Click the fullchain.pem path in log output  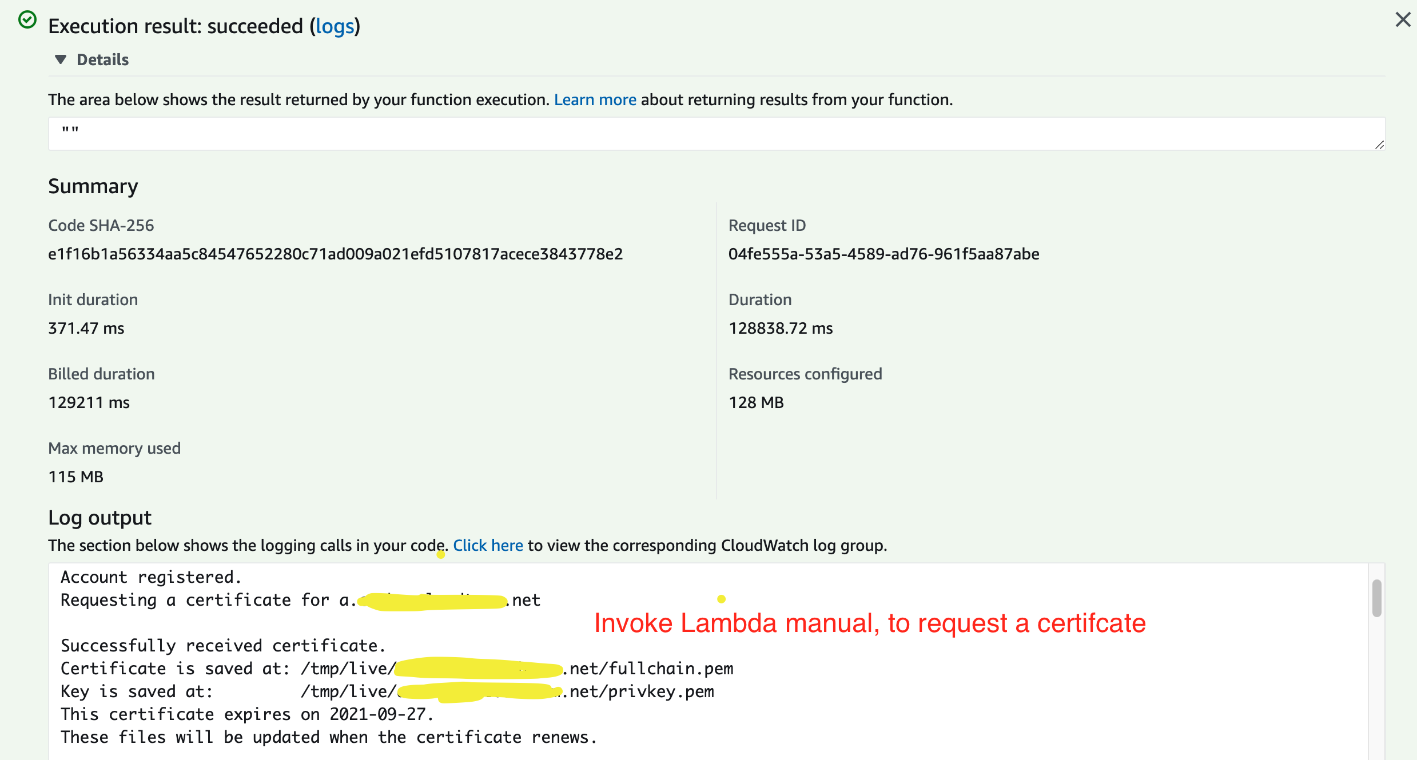pyautogui.click(x=670, y=669)
